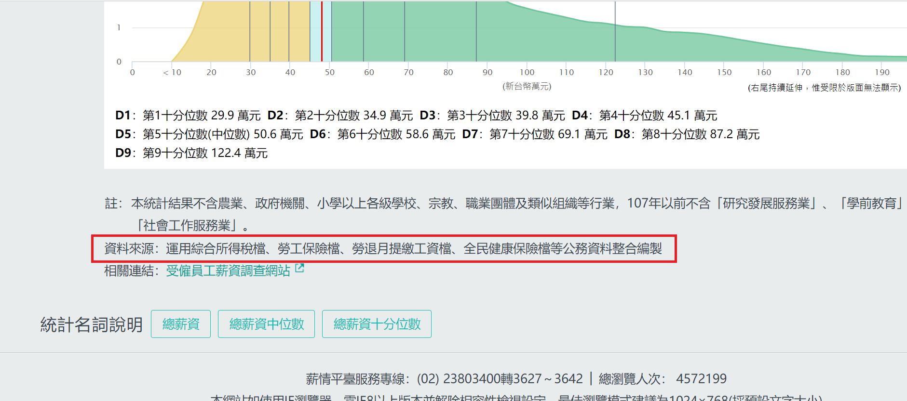The image size is (907, 401).
Task: Open the 總薪資中位數 explanation button
Action: pyautogui.click(x=266, y=324)
